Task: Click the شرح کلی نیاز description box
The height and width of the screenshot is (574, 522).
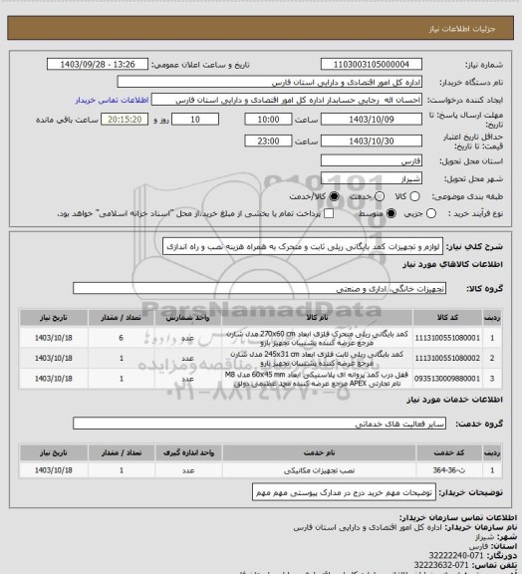Action: coord(303,246)
